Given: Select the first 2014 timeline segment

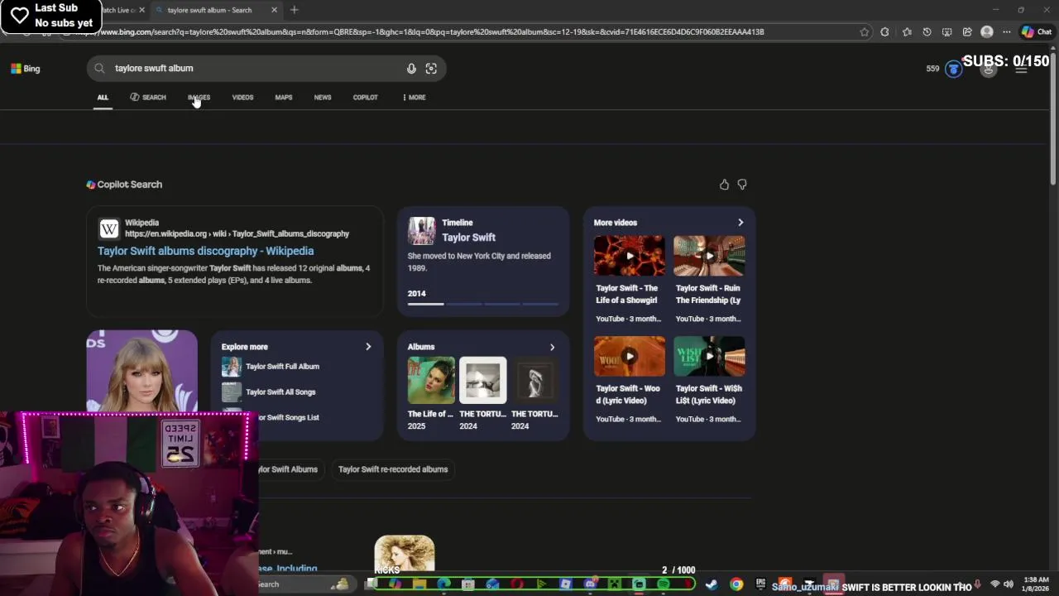Looking at the screenshot, I should click(425, 305).
